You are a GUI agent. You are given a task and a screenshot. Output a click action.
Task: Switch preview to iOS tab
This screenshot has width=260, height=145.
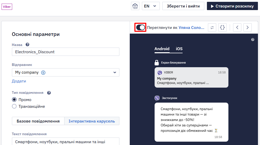pyautogui.click(x=179, y=49)
